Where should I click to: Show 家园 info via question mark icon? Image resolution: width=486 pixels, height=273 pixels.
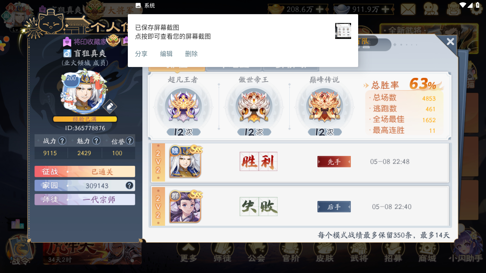click(129, 186)
